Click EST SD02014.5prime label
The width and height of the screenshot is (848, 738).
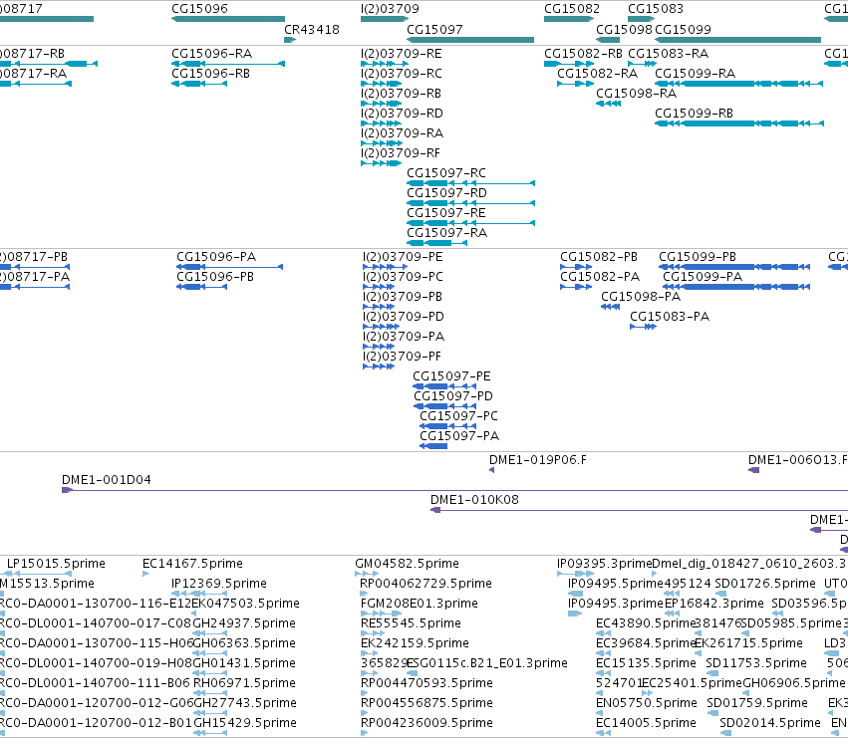(770, 723)
